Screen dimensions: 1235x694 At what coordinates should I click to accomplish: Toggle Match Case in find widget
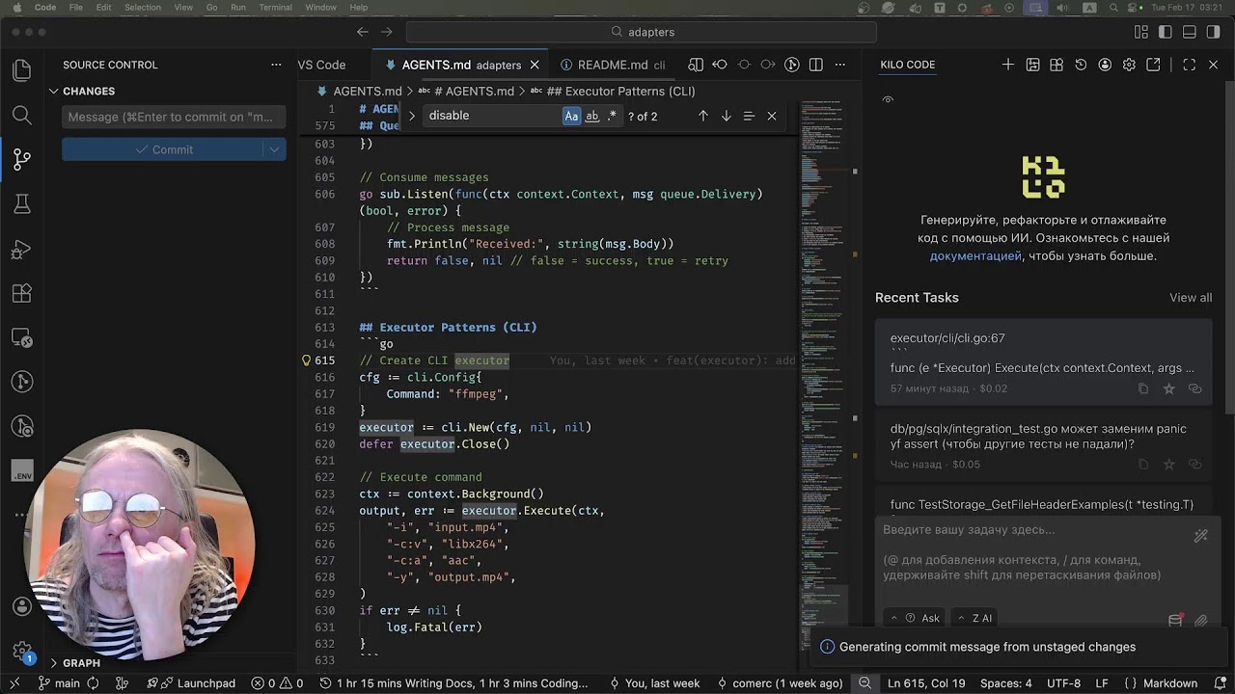(x=571, y=116)
